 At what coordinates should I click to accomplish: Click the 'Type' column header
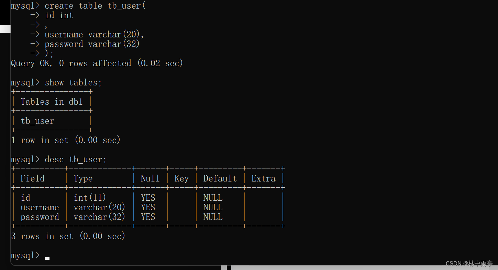(83, 179)
